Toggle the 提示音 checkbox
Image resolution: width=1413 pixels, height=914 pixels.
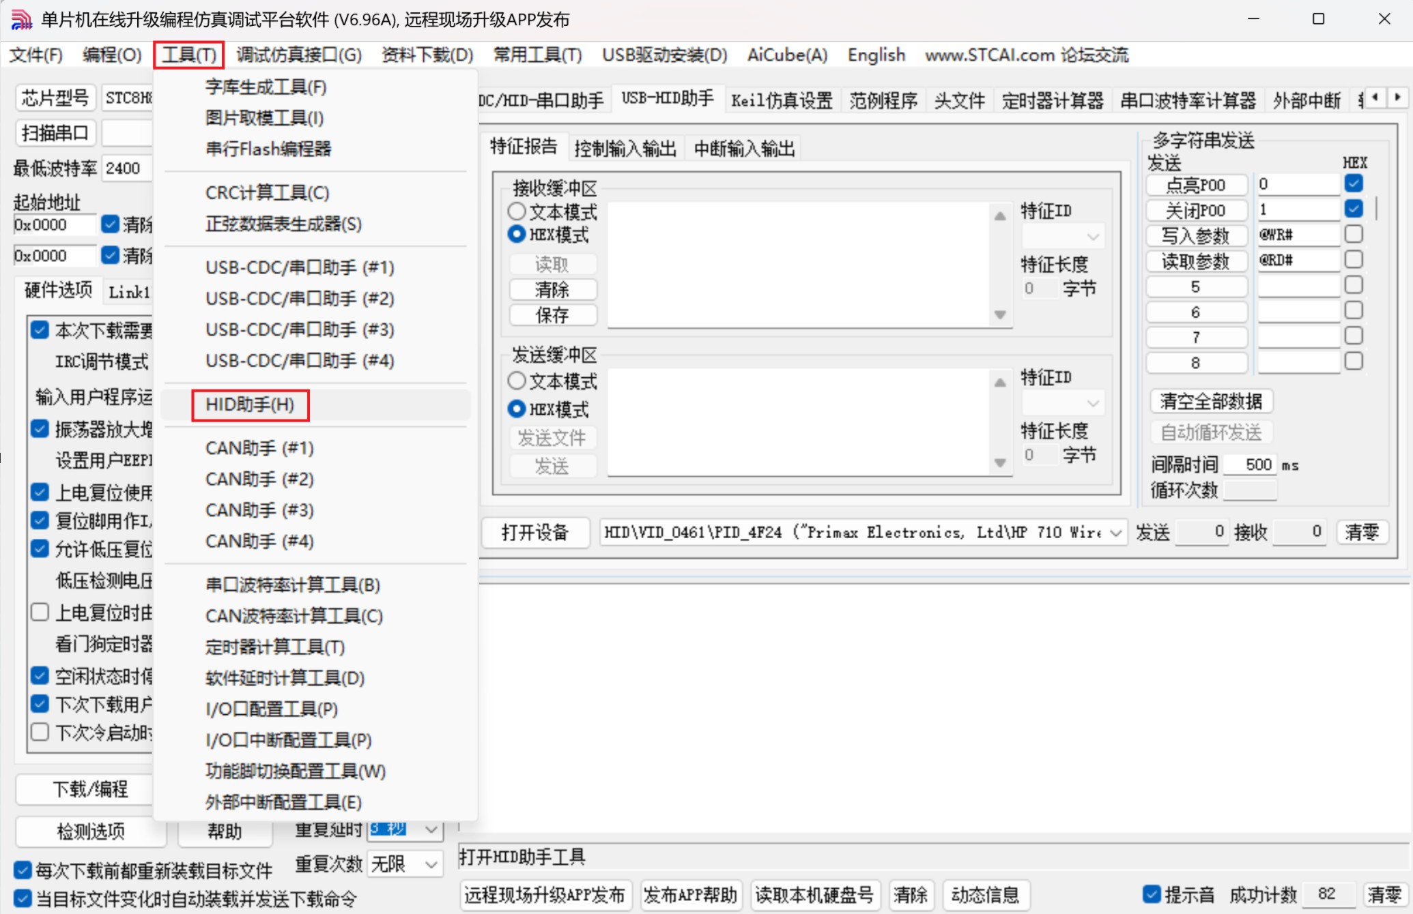(1152, 894)
